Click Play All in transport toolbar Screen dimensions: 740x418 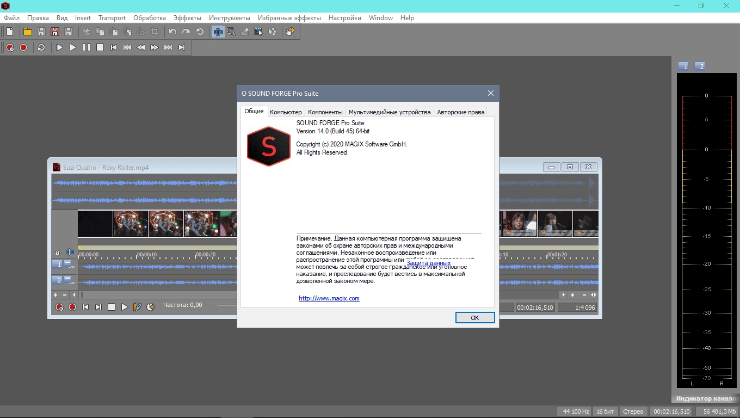[59, 47]
